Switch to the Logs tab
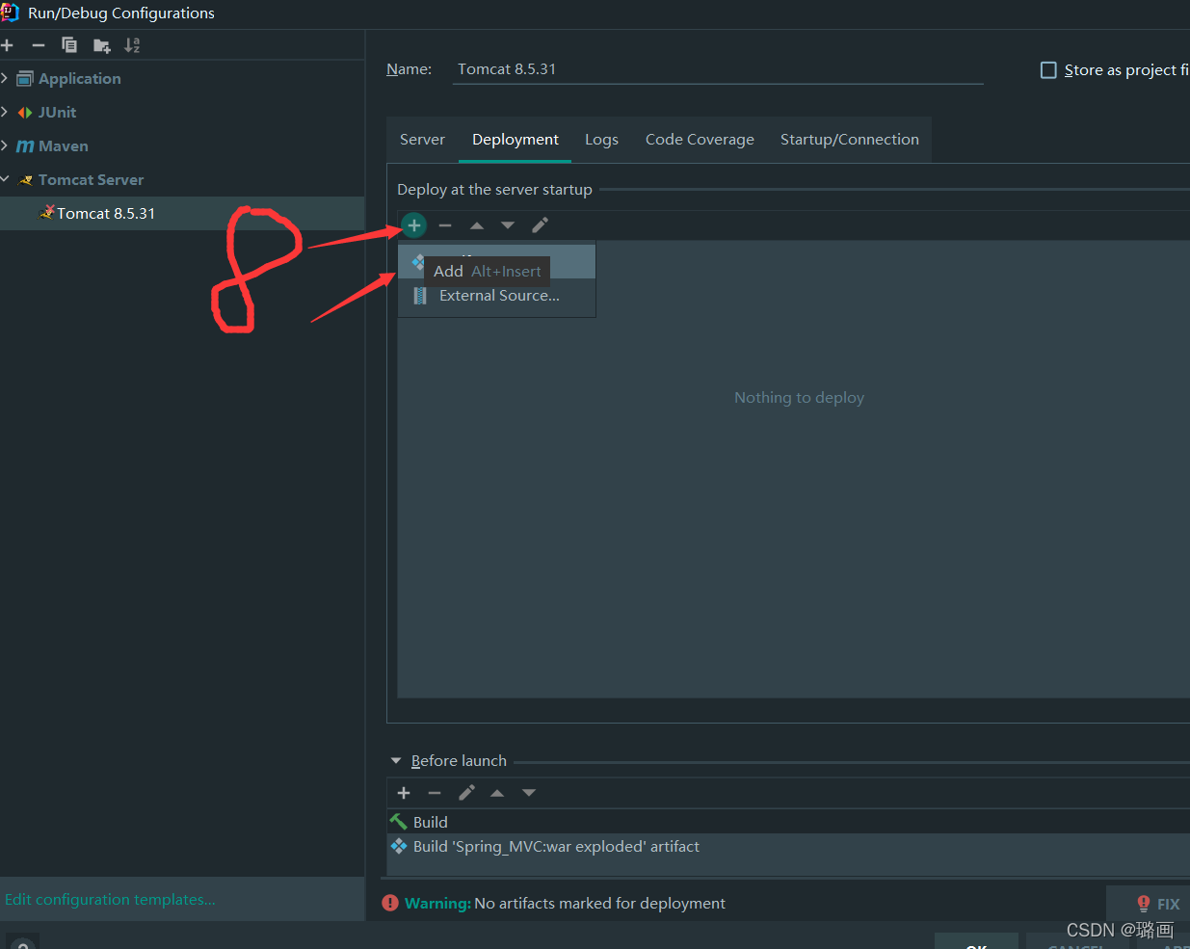Image resolution: width=1190 pixels, height=949 pixels. pos(601,139)
